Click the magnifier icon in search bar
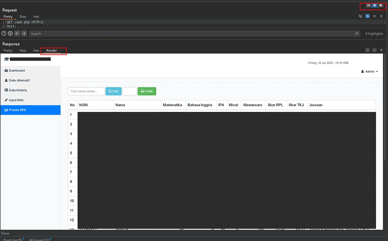Viewport: 388px width, 241px height. coord(357,34)
